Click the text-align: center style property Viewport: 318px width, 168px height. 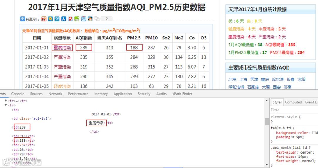(x=295, y=152)
